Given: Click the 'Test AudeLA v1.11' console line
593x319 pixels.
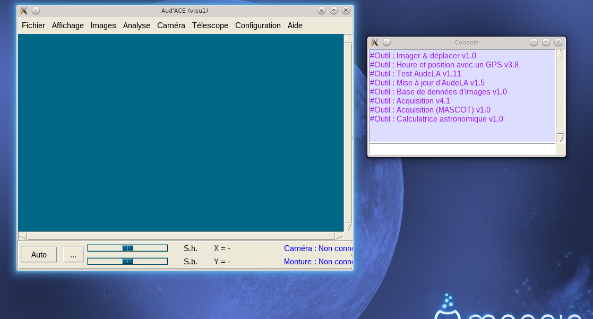Looking at the screenshot, I should click(415, 74).
